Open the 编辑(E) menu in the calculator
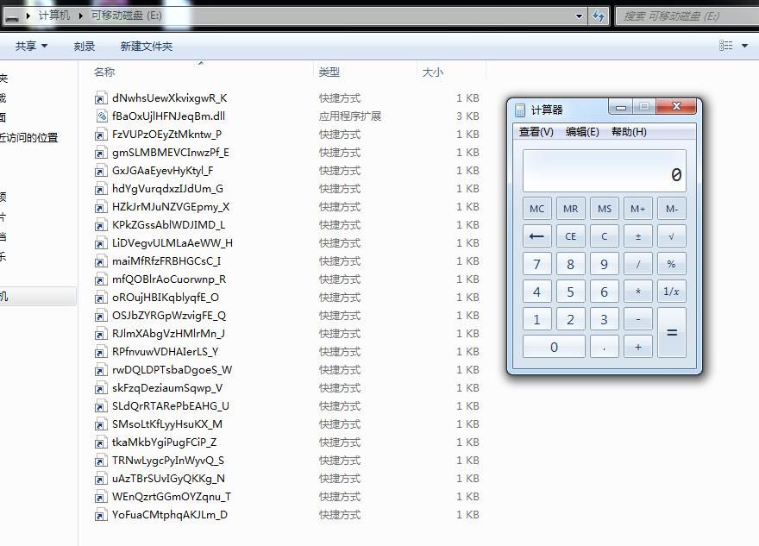Screen dimensions: 759x546 coord(582,132)
